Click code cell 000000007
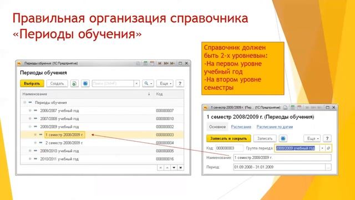Screen dimensions: 355x200 (165, 111)
